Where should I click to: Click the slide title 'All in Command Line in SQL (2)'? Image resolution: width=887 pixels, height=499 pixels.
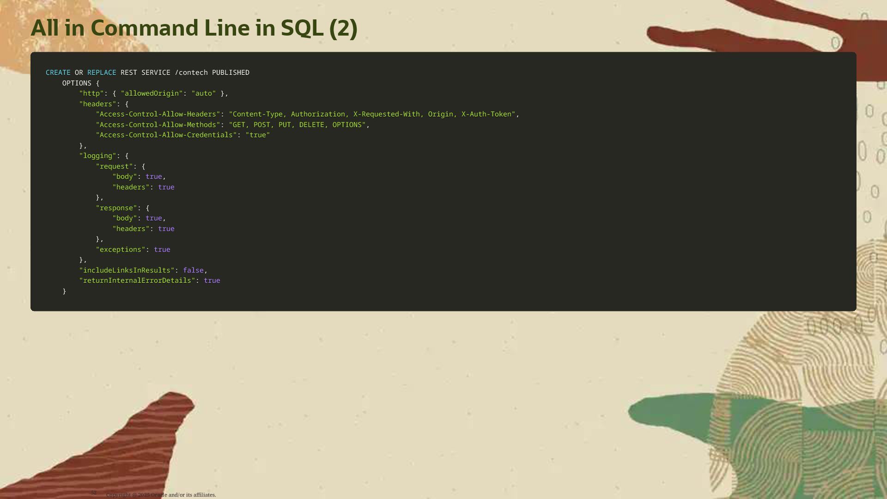(x=194, y=28)
